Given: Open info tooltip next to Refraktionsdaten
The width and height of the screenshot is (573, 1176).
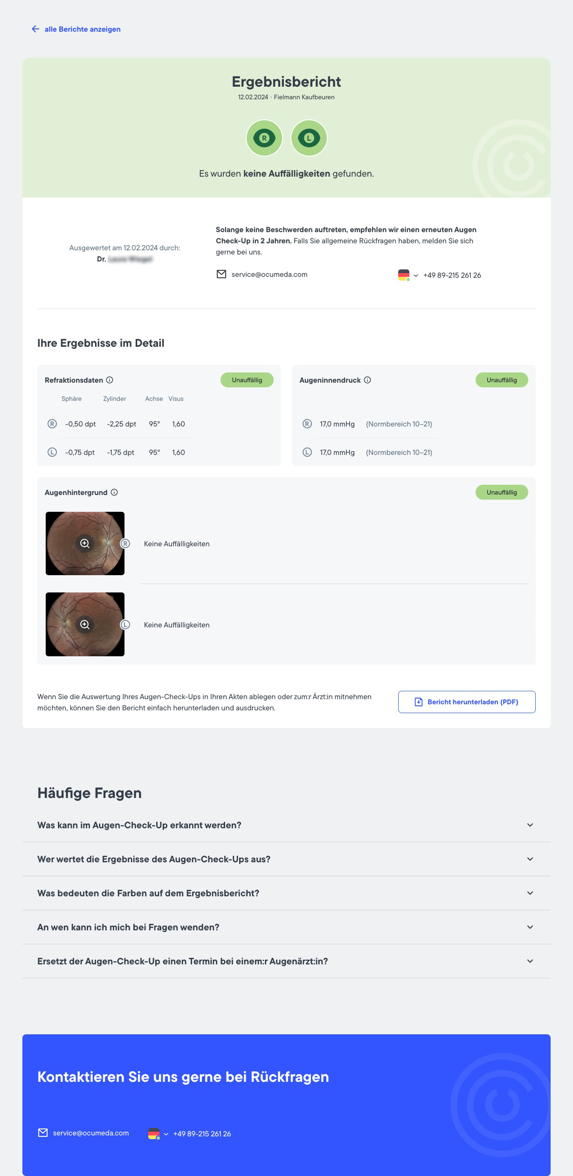Looking at the screenshot, I should [110, 380].
